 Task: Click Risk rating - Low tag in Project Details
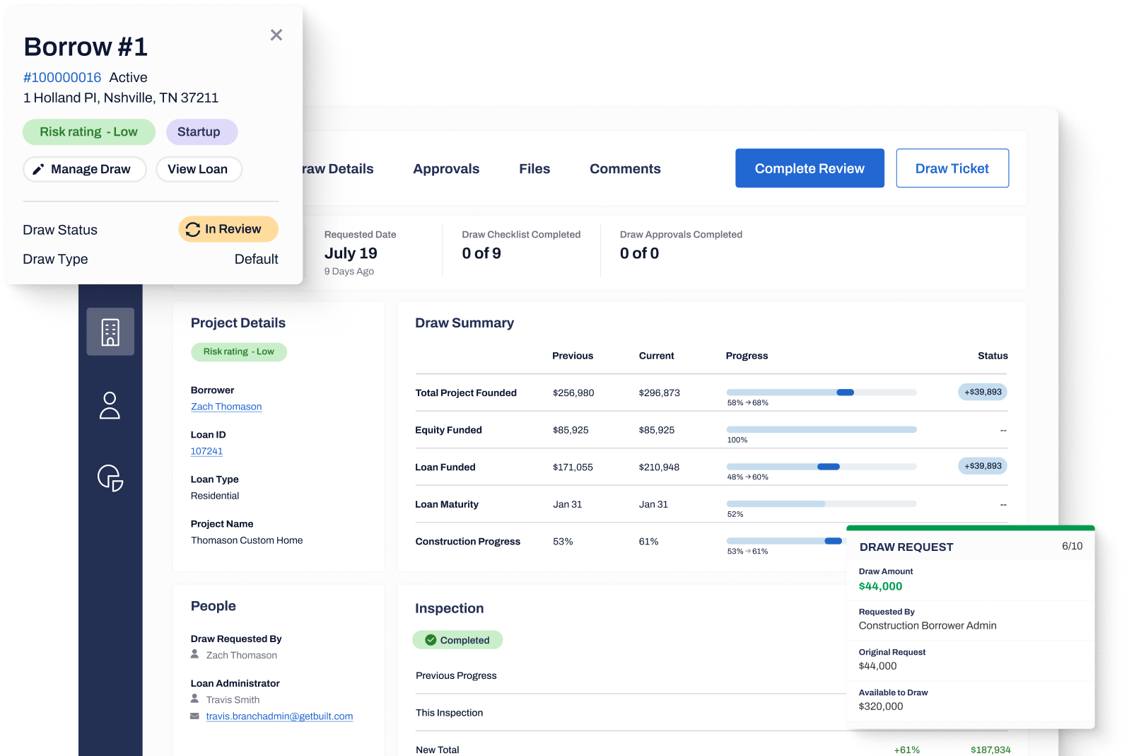click(x=239, y=352)
